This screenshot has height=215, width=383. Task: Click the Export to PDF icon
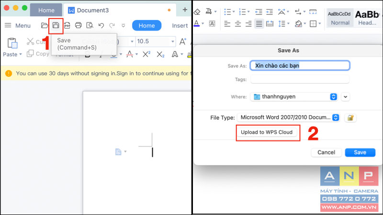pyautogui.click(x=67, y=25)
